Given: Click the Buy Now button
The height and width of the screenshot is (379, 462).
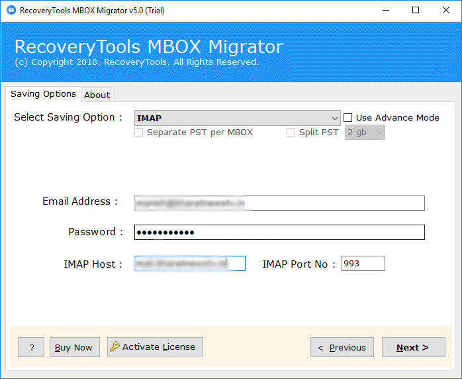Looking at the screenshot, I should (75, 347).
